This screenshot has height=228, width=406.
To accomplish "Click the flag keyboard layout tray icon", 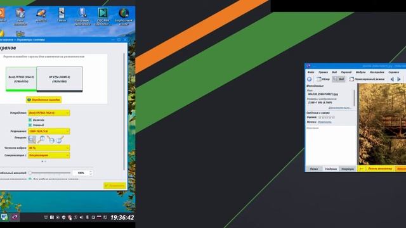I will click(x=99, y=217).
